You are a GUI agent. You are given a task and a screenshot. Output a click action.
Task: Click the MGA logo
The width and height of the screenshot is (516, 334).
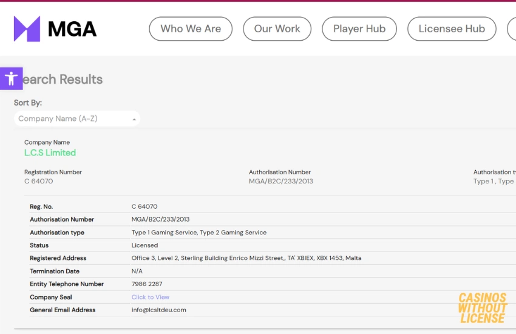55,29
